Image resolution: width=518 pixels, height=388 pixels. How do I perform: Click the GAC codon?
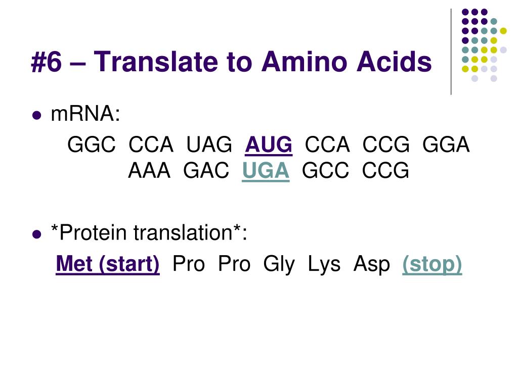tap(206, 171)
